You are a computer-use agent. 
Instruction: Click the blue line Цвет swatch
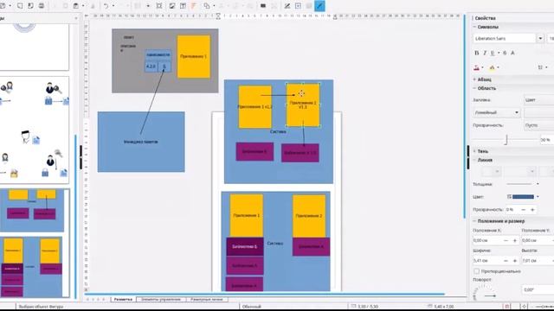tap(523, 197)
